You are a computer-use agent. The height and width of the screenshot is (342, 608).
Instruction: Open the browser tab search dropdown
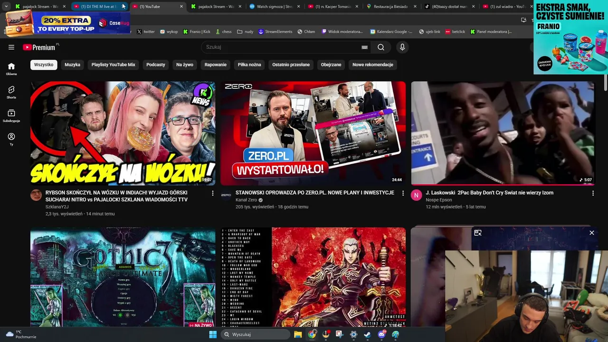[x=6, y=7]
